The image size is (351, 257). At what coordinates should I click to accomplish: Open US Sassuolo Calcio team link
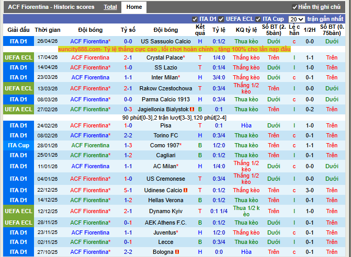point(166,41)
